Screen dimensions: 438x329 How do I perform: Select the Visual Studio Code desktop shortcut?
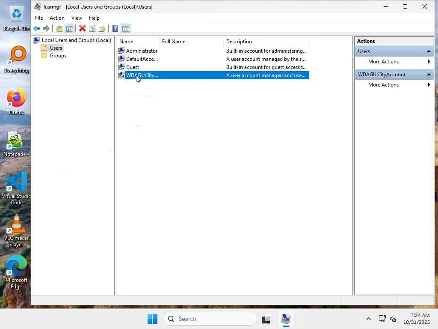click(17, 188)
